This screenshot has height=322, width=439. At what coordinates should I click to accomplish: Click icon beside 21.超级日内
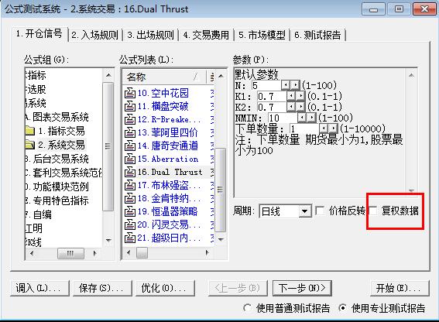click(x=129, y=238)
